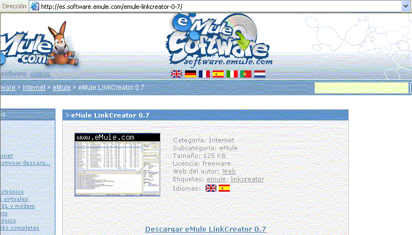Click the Internet Explorer page icon in address bar

tap(35, 6)
